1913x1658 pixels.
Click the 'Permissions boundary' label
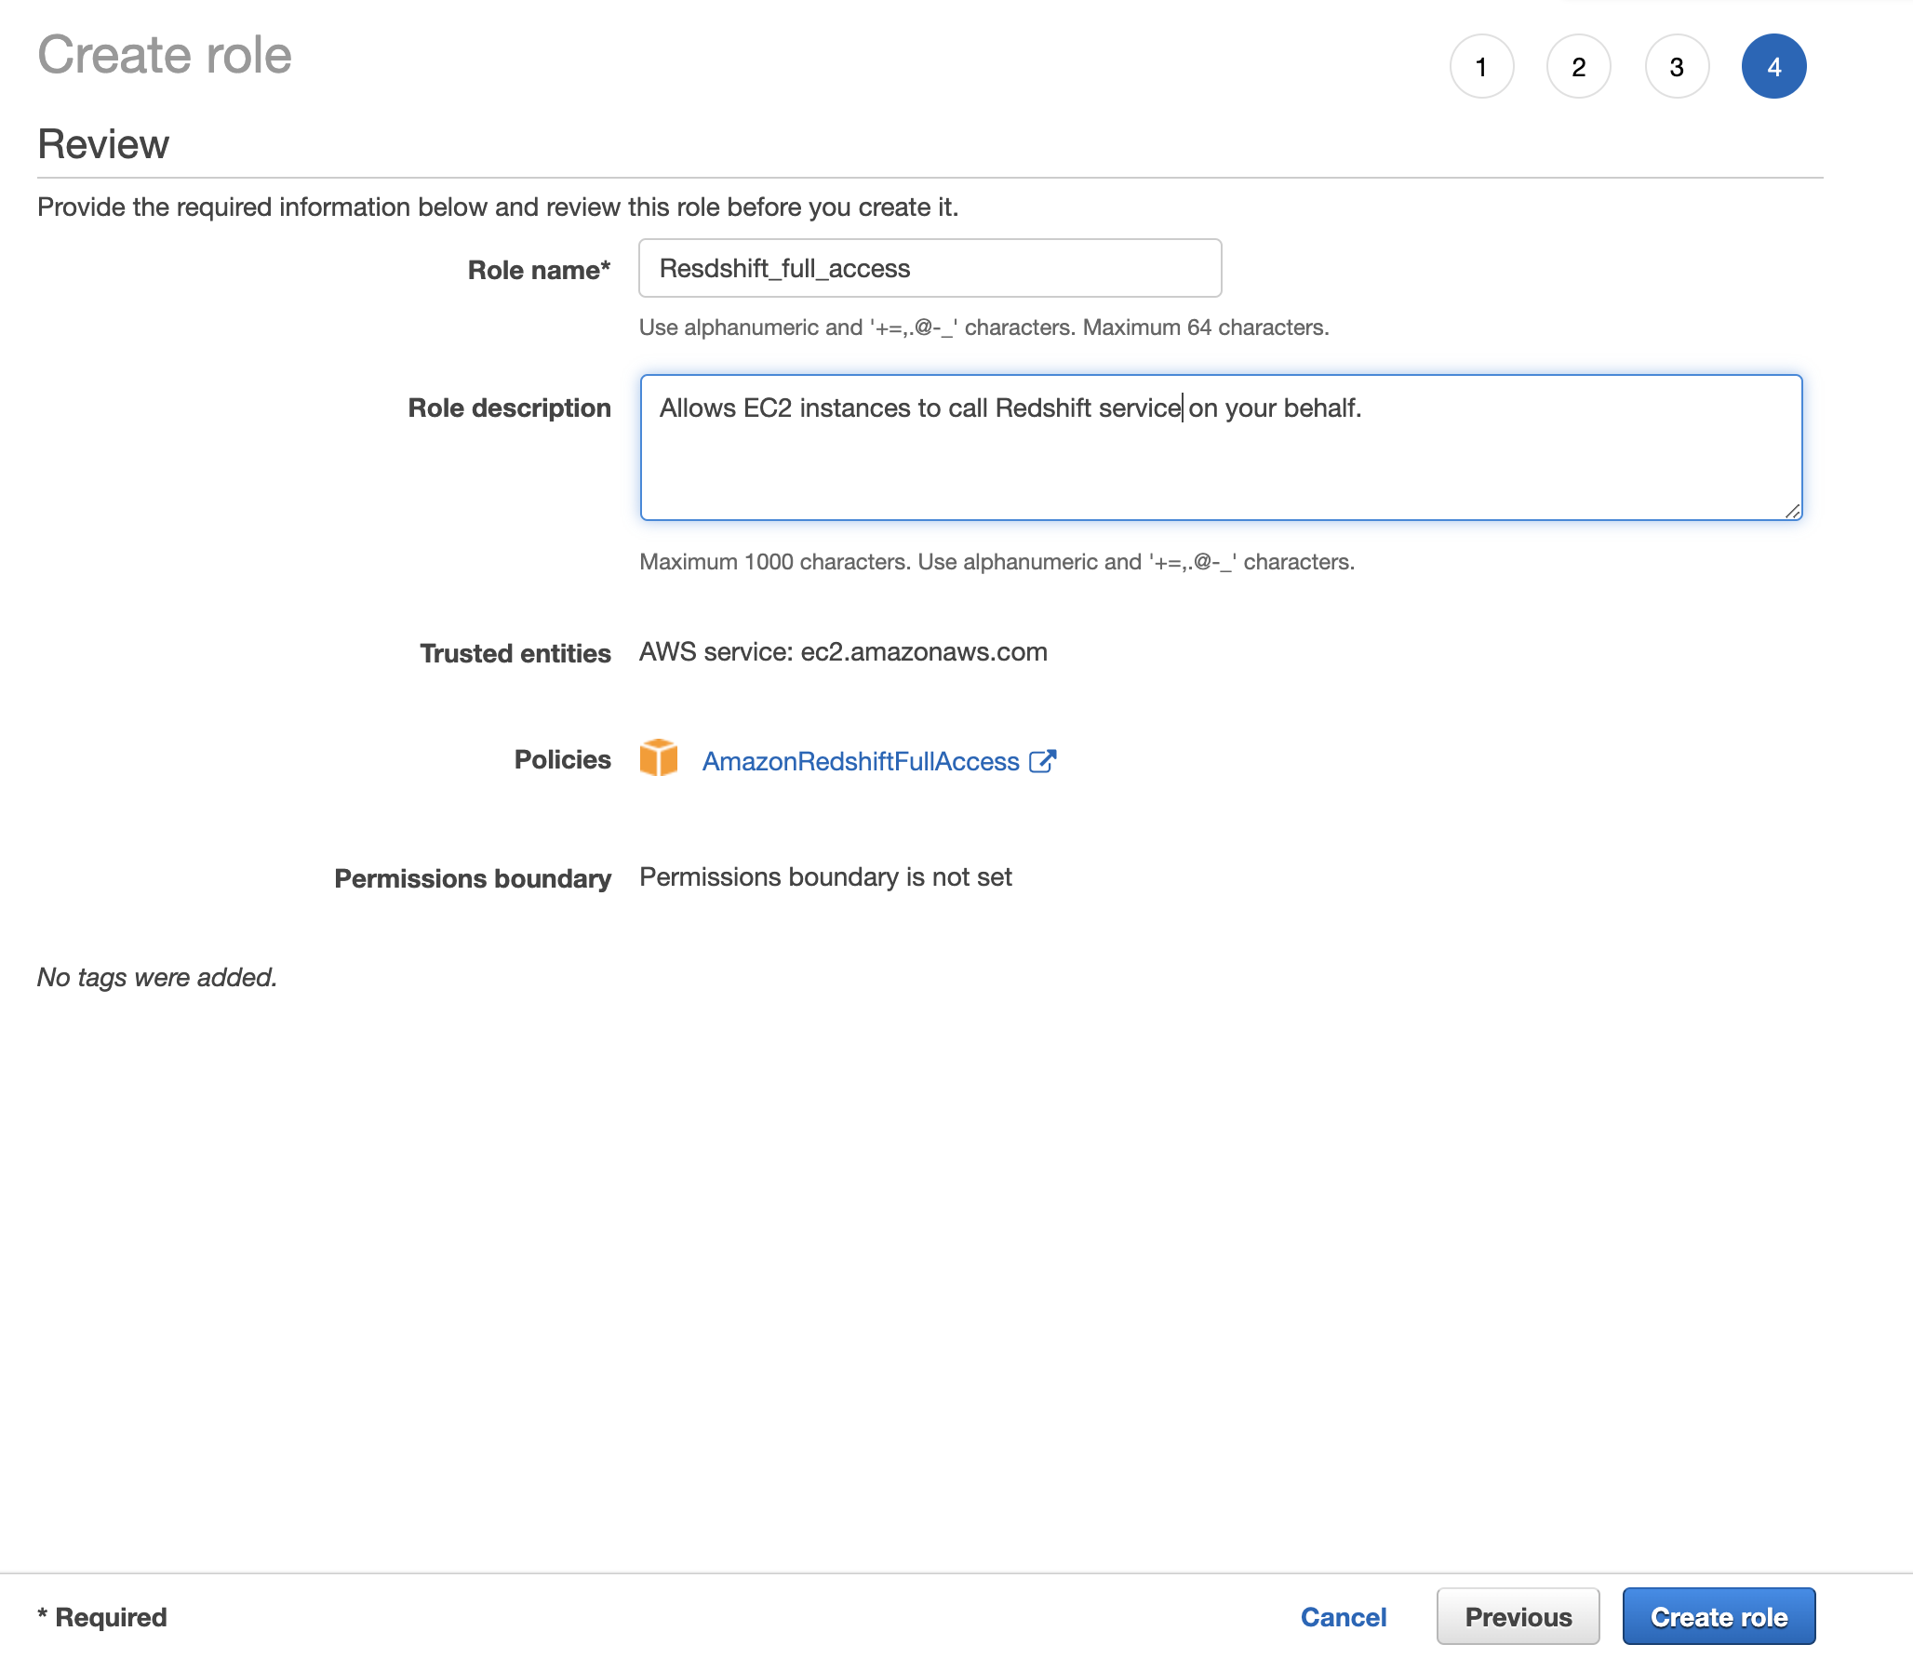473,879
